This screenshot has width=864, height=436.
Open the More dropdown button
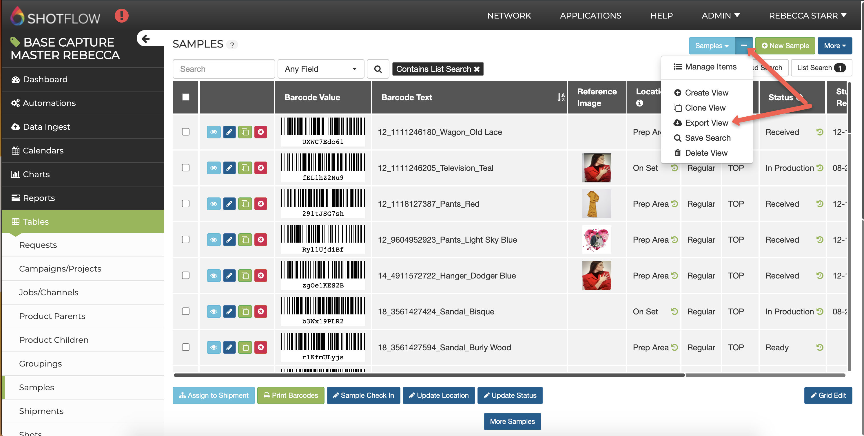point(834,46)
